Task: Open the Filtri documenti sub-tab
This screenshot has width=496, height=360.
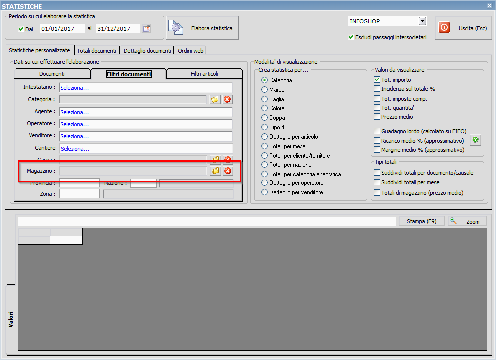Action: (x=129, y=74)
